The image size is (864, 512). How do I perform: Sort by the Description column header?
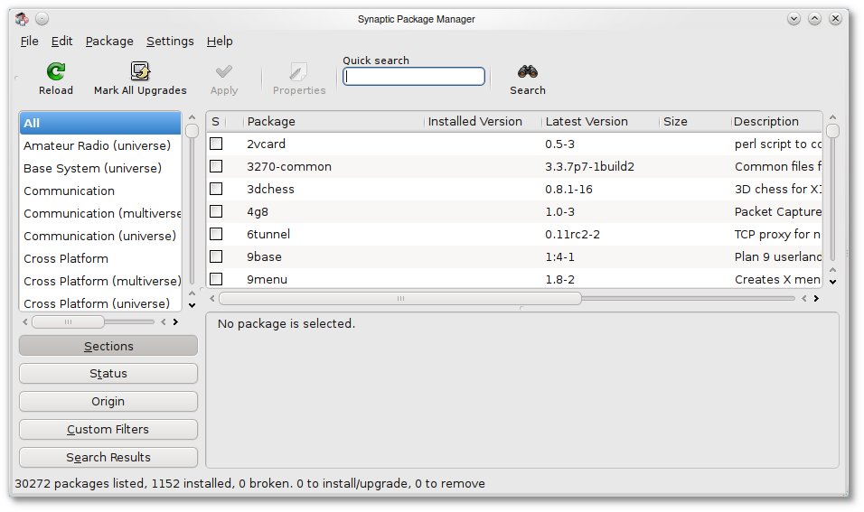coord(776,122)
